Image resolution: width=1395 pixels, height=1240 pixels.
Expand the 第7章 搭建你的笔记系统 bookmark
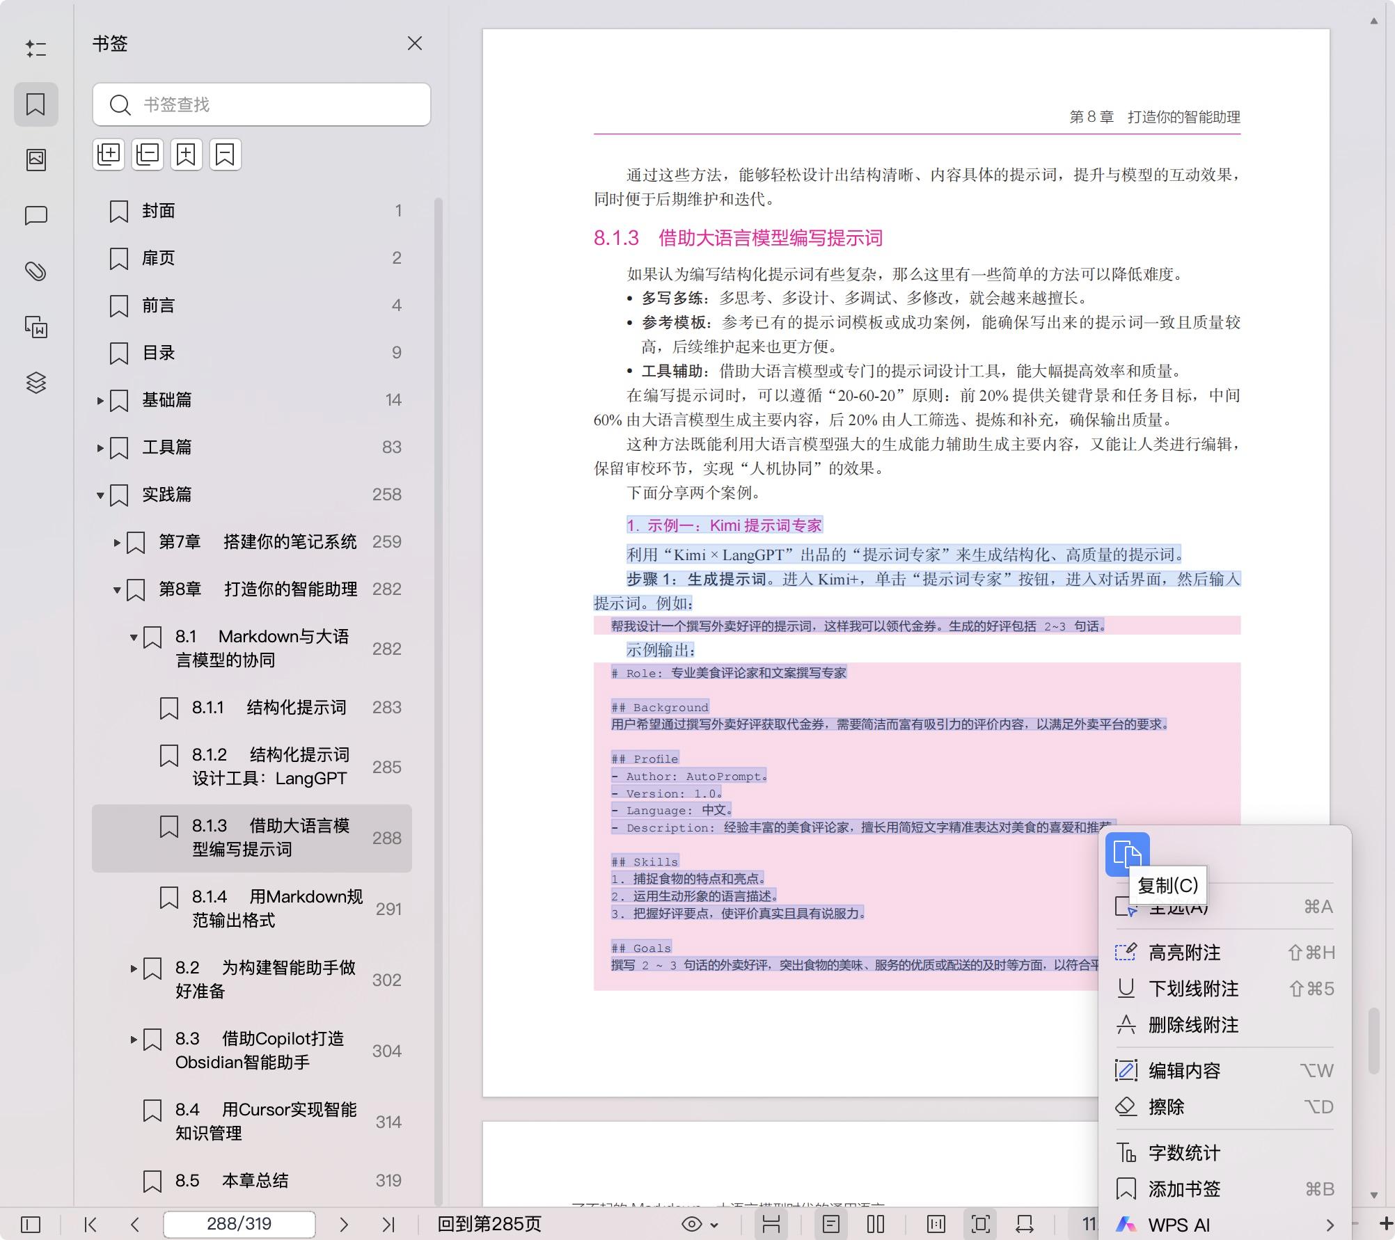click(116, 543)
